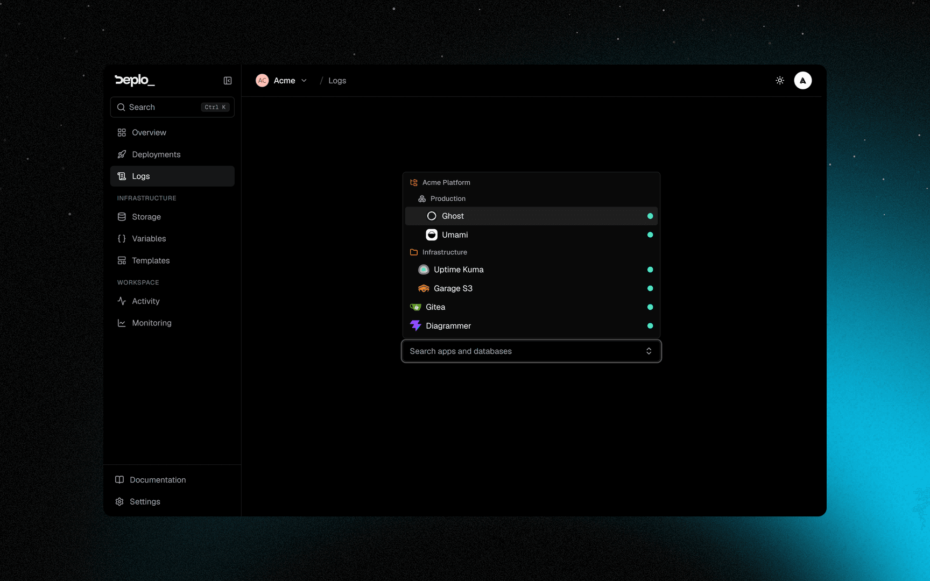930x581 pixels.
Task: Open Variables page
Action: tap(172, 238)
